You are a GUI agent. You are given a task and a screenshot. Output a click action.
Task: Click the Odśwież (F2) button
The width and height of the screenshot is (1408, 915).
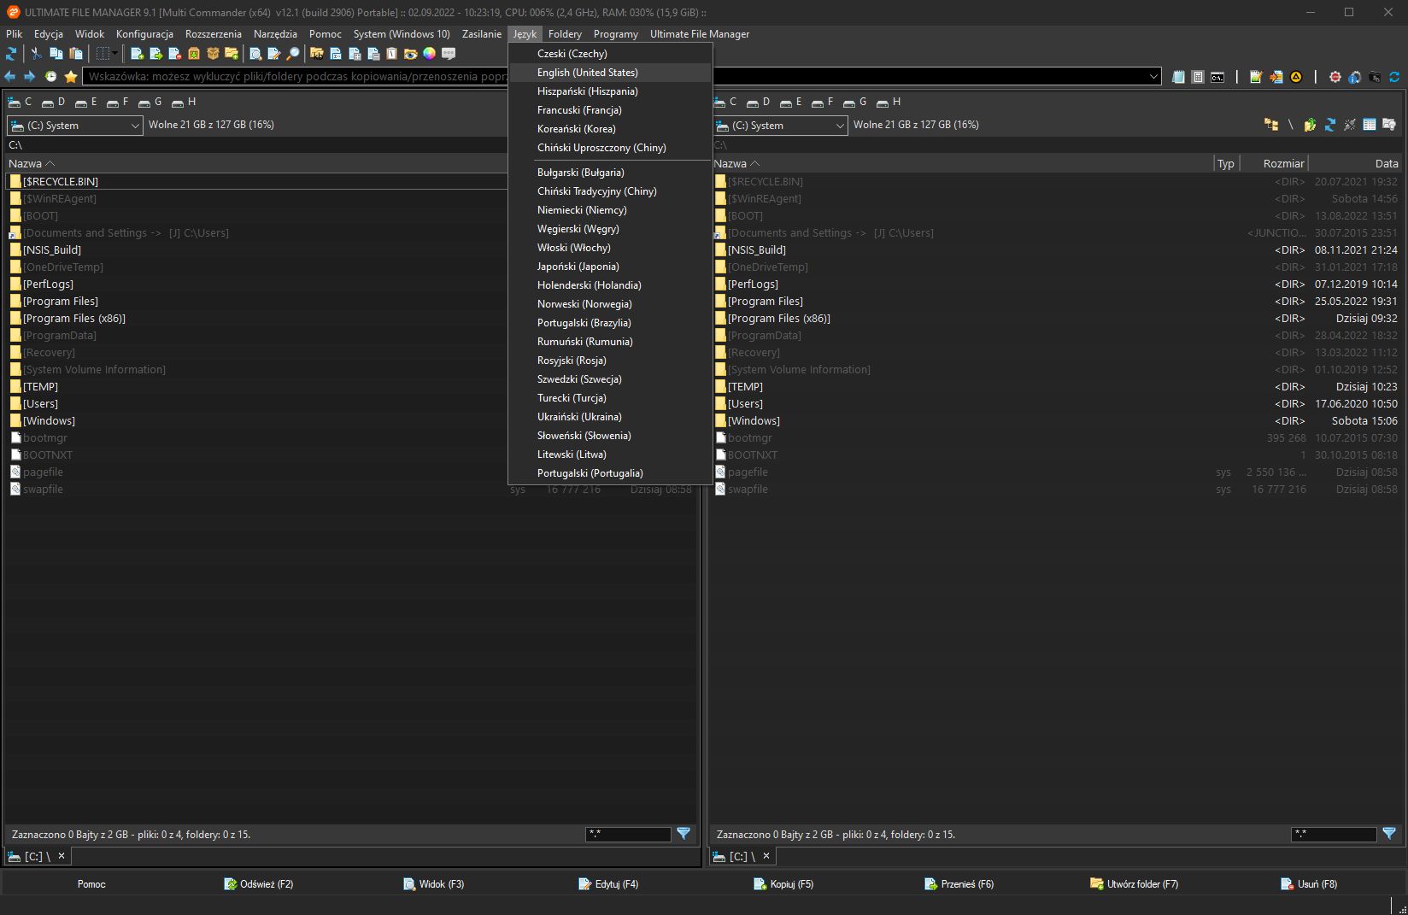coord(259,884)
